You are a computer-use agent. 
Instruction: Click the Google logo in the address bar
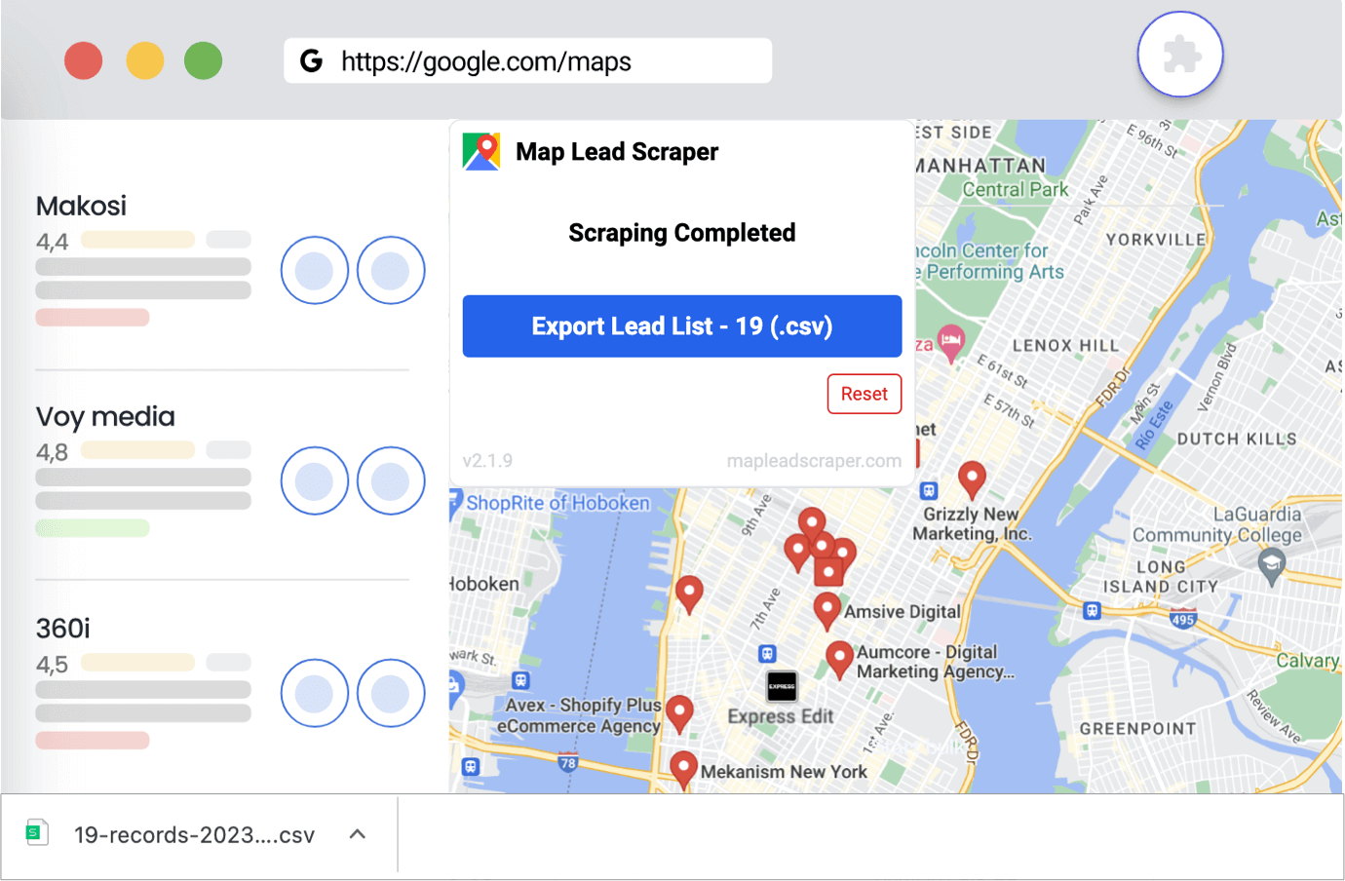tap(311, 60)
